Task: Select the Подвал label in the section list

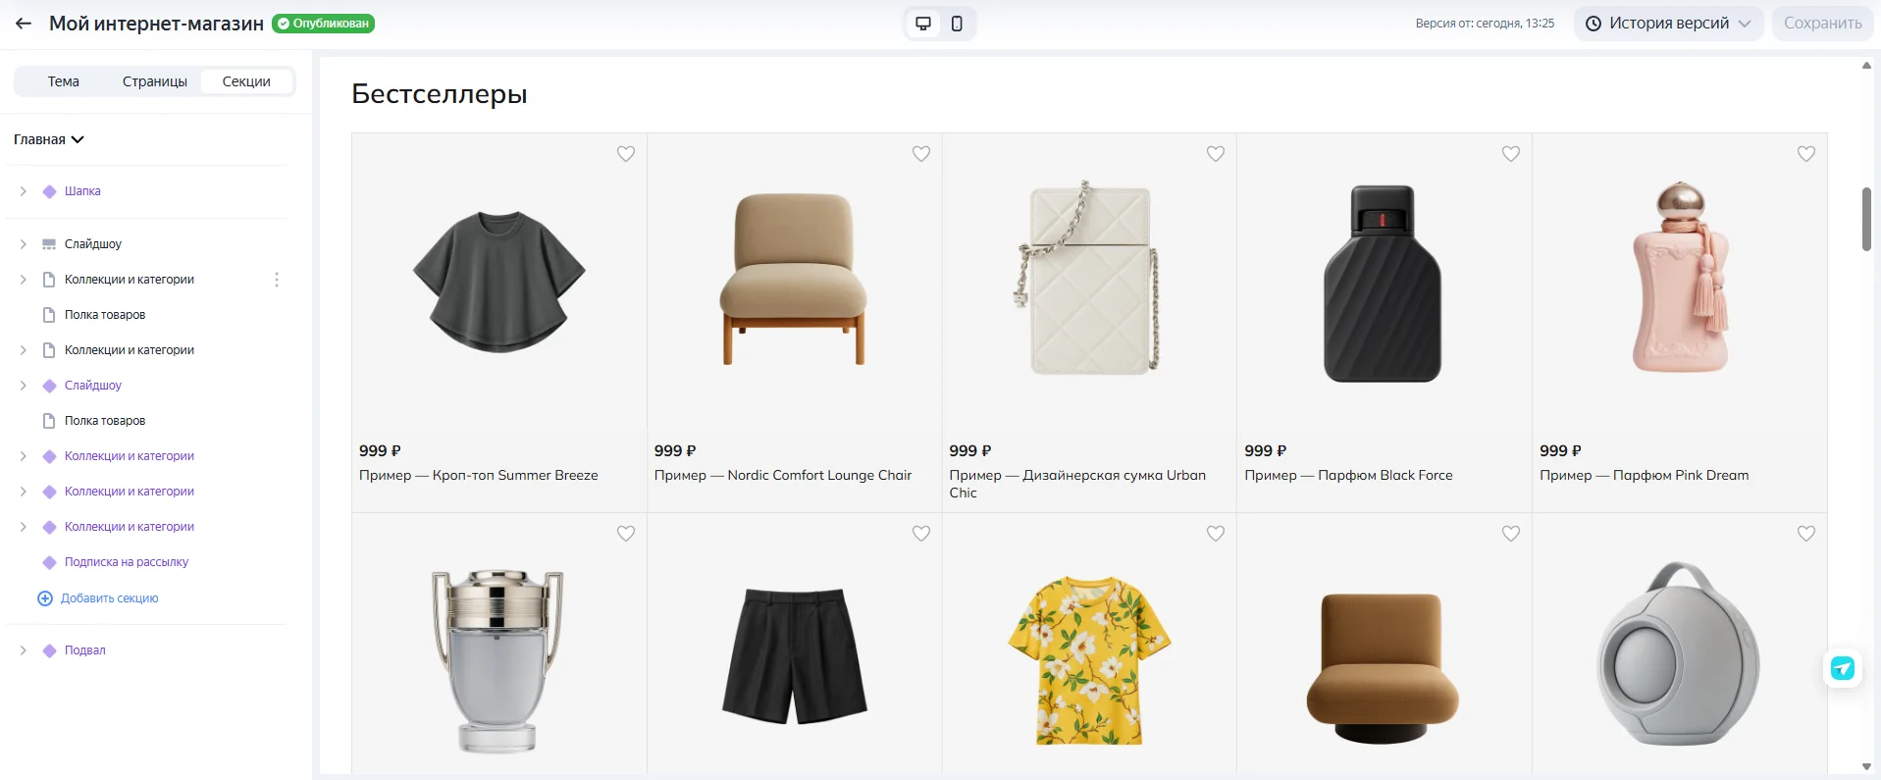Action: 85,650
